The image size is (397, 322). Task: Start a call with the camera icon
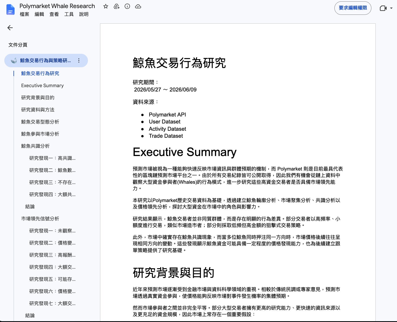383,8
